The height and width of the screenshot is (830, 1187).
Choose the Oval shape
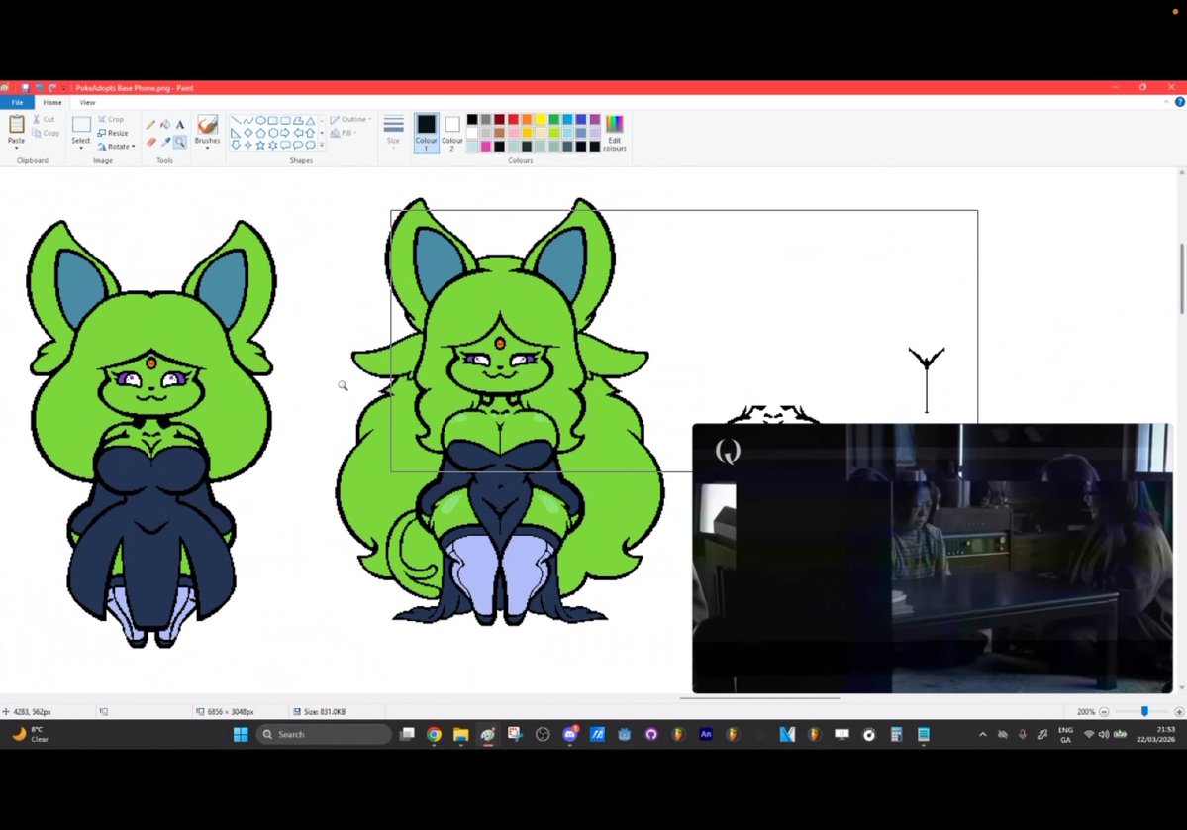coord(260,121)
